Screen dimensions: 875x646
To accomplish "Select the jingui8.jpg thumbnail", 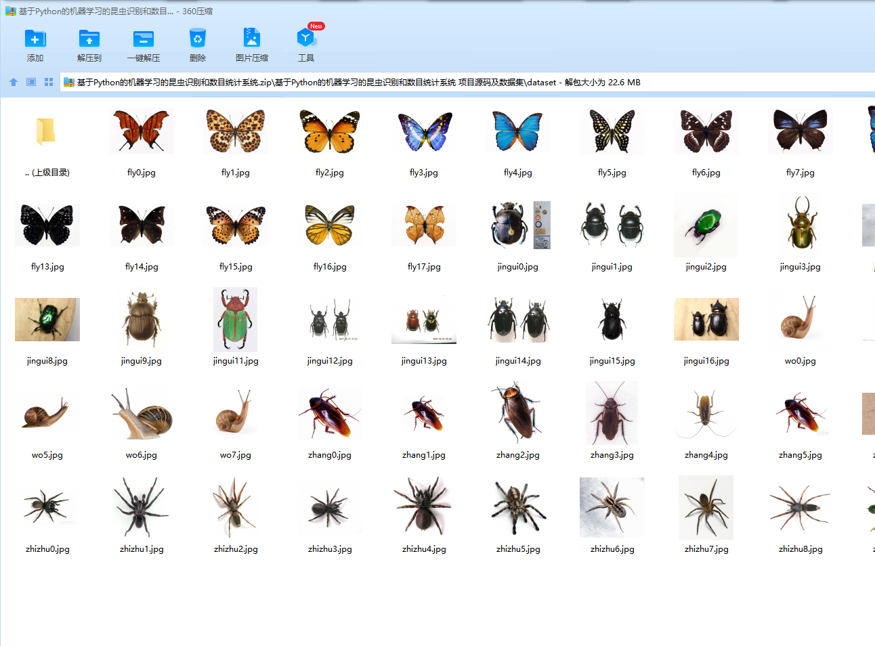I will 47,320.
